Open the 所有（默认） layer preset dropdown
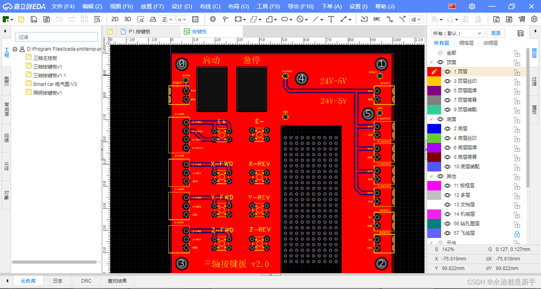The height and width of the screenshot is (289, 541). [457, 33]
